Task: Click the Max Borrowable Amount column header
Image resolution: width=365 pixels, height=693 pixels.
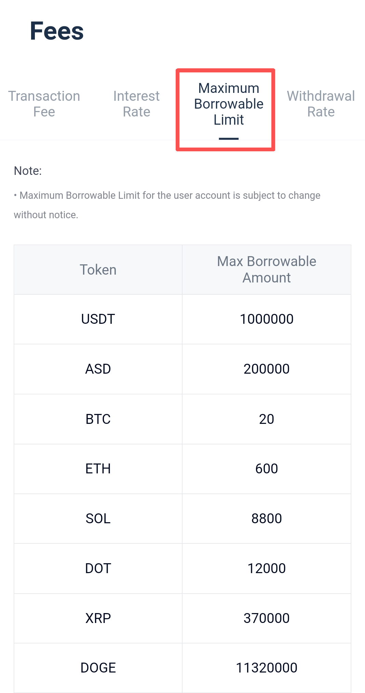Action: click(267, 269)
